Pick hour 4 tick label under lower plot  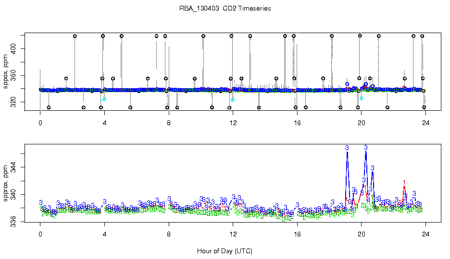coord(104,234)
